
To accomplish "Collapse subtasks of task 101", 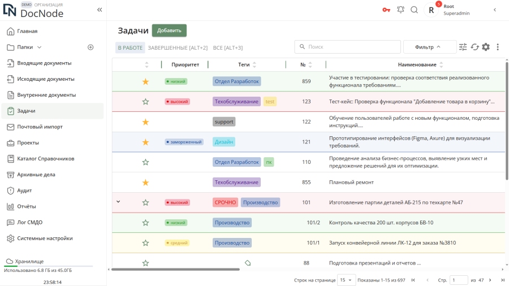I will [x=118, y=202].
